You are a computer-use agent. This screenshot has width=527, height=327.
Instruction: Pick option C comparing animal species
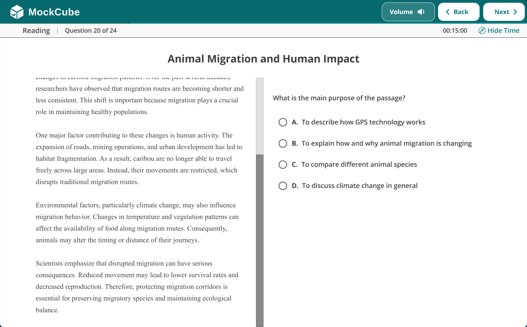point(283,165)
